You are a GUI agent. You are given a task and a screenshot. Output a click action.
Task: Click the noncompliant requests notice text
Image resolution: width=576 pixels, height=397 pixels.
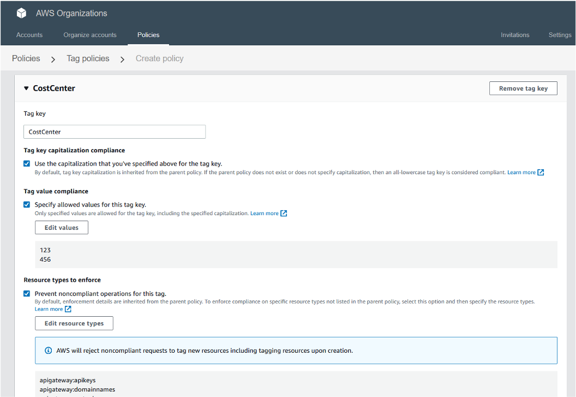click(205, 351)
